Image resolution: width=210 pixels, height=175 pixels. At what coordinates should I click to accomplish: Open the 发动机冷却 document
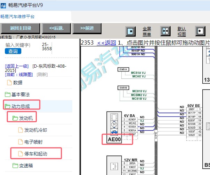(x=36, y=130)
